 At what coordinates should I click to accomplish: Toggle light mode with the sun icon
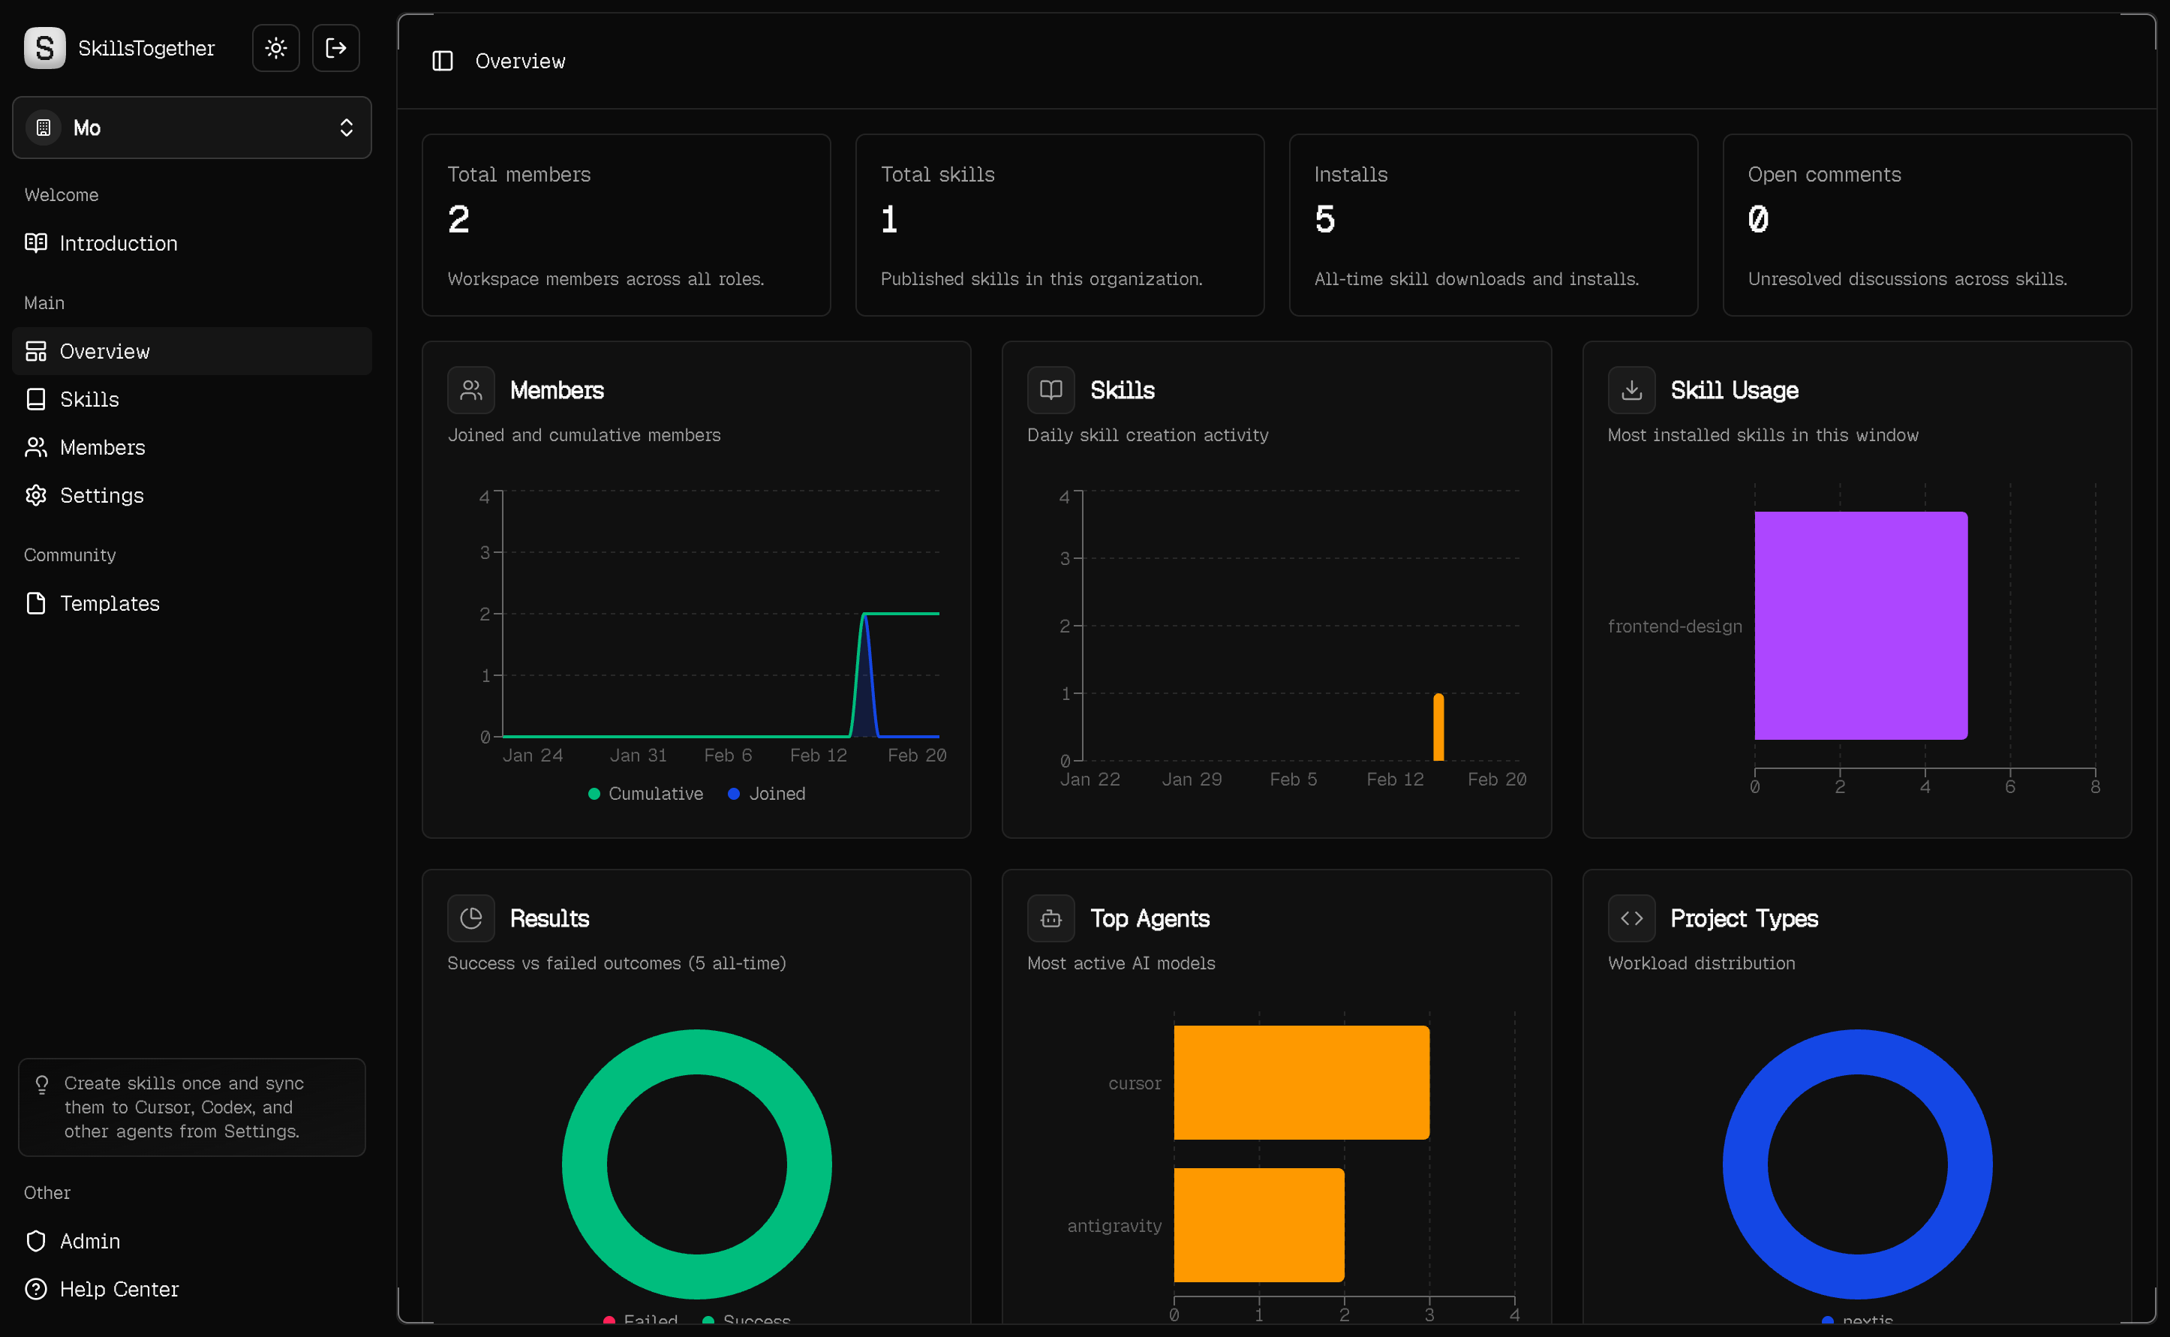(x=275, y=48)
